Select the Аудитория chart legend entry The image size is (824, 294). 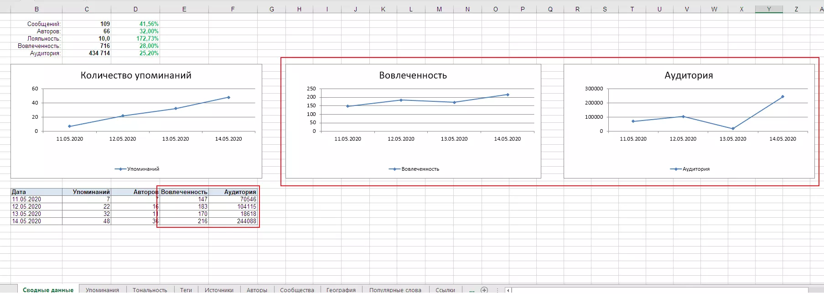point(690,169)
